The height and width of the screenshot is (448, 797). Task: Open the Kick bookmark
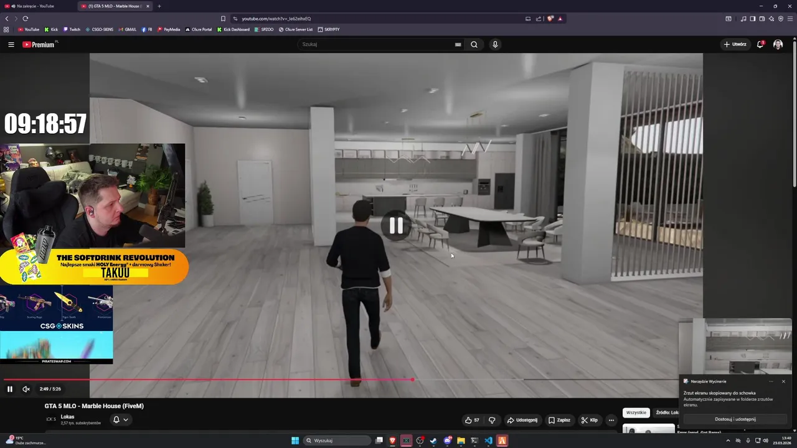pyautogui.click(x=51, y=29)
